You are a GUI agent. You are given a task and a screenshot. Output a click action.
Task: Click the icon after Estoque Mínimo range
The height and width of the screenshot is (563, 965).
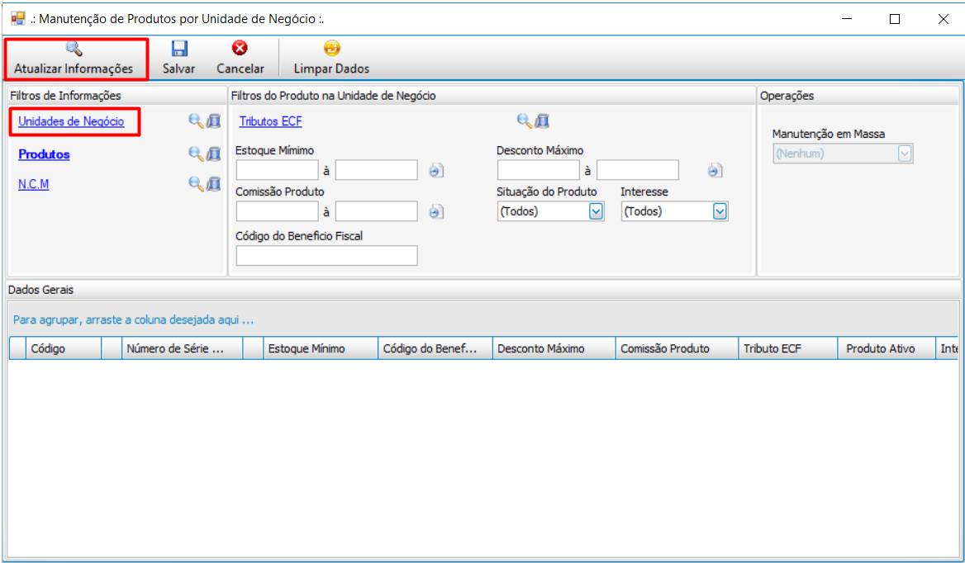[436, 171]
